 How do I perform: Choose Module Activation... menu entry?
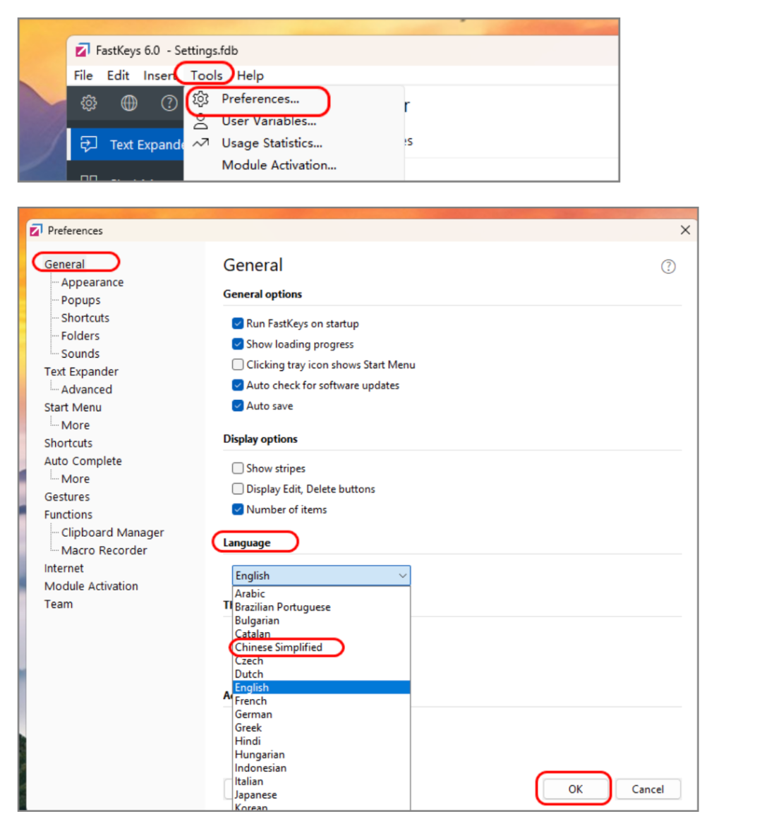click(x=279, y=165)
